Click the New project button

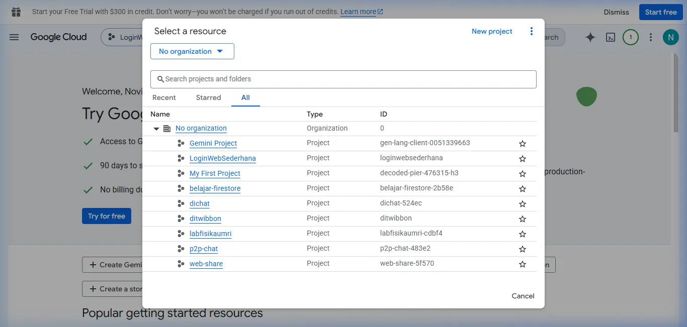pos(492,31)
